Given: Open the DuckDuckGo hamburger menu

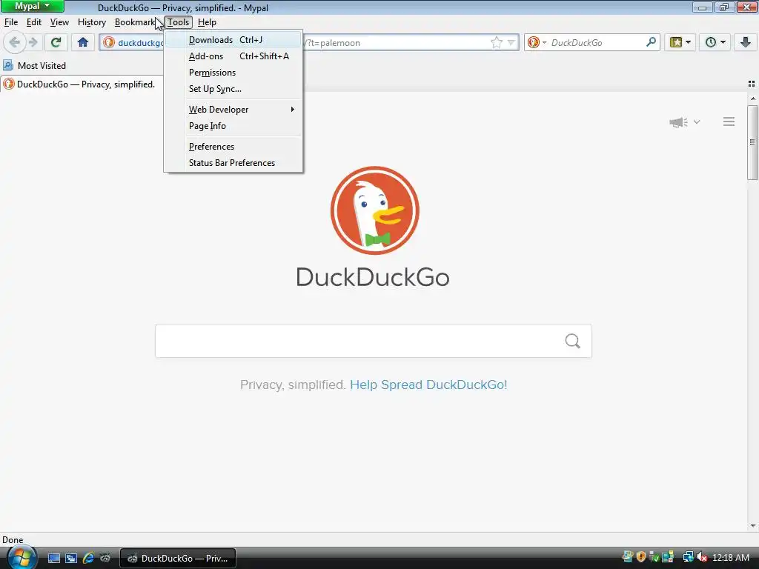Looking at the screenshot, I should 729,122.
